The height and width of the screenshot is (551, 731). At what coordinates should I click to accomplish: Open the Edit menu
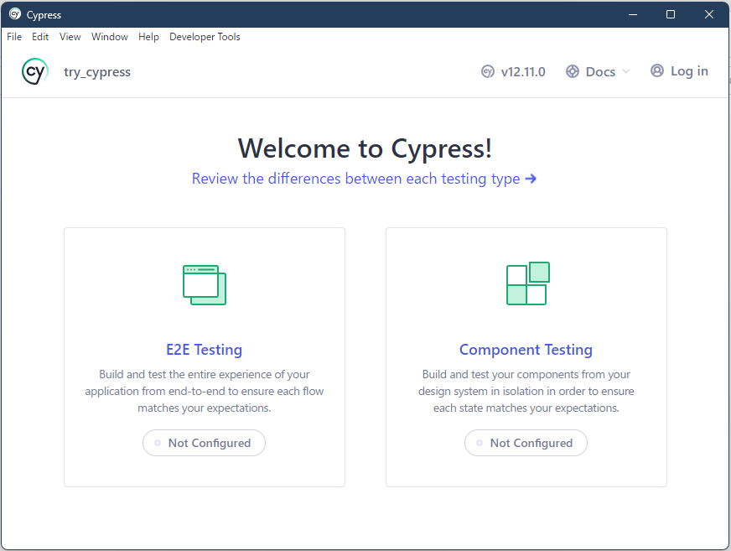click(40, 37)
